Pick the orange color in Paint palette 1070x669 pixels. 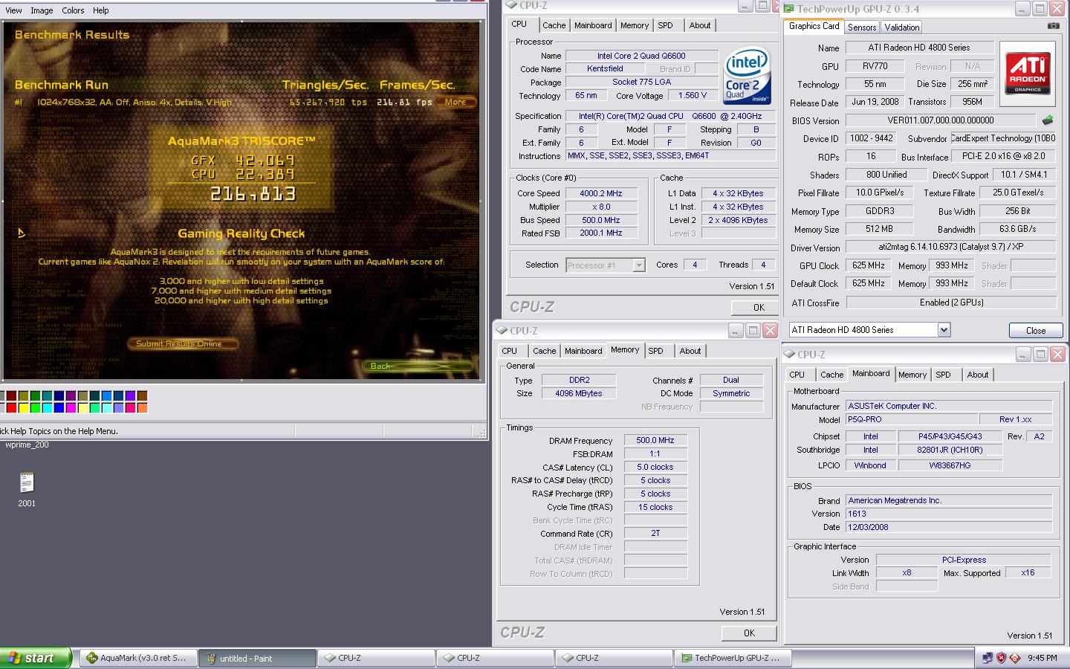coord(142,407)
